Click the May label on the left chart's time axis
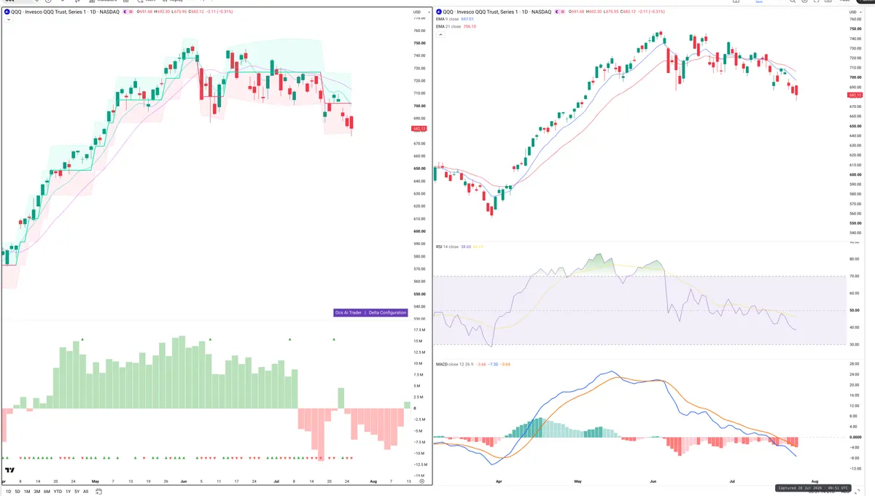 tap(95, 481)
